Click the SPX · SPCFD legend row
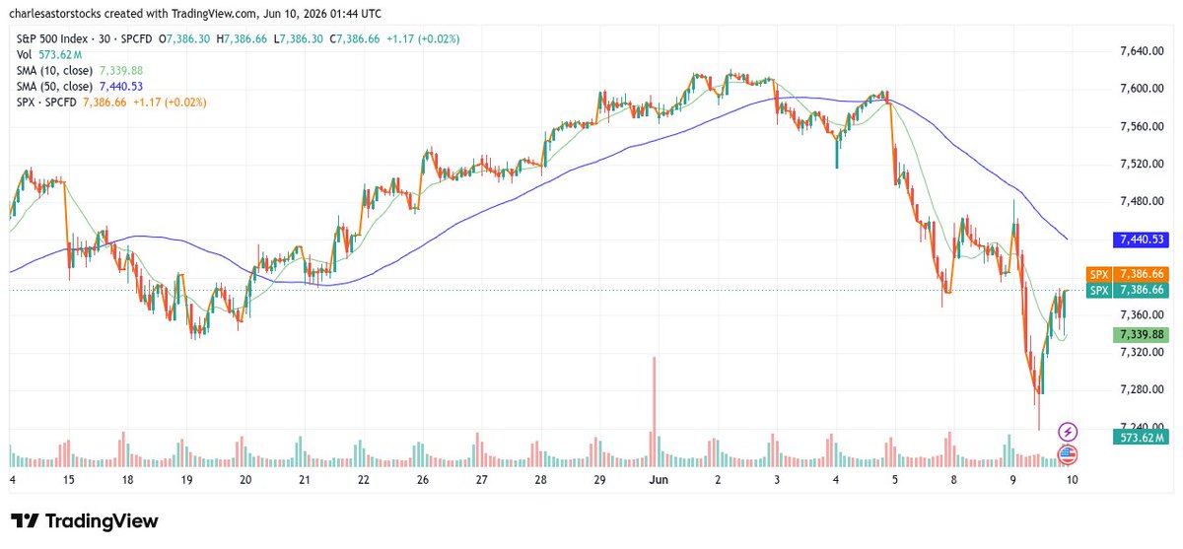This screenshot has height=549, width=1183. 110,102
